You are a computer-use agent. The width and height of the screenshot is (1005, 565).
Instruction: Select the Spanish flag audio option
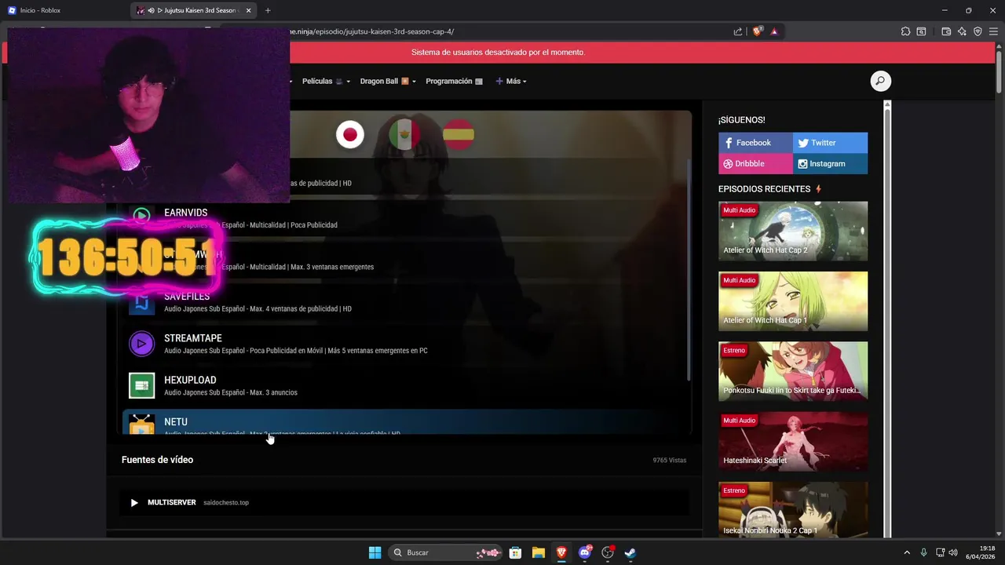[x=459, y=134]
